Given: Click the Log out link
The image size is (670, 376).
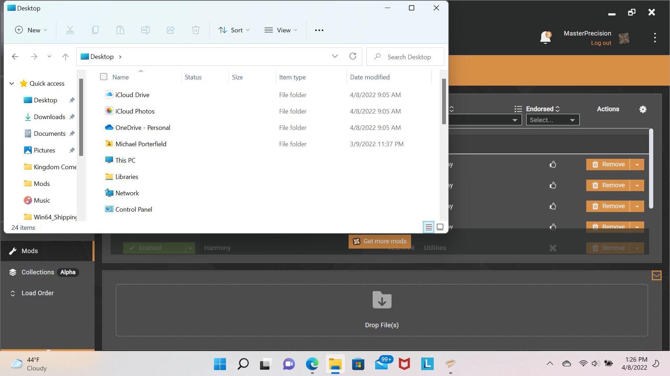Looking at the screenshot, I should pos(601,43).
